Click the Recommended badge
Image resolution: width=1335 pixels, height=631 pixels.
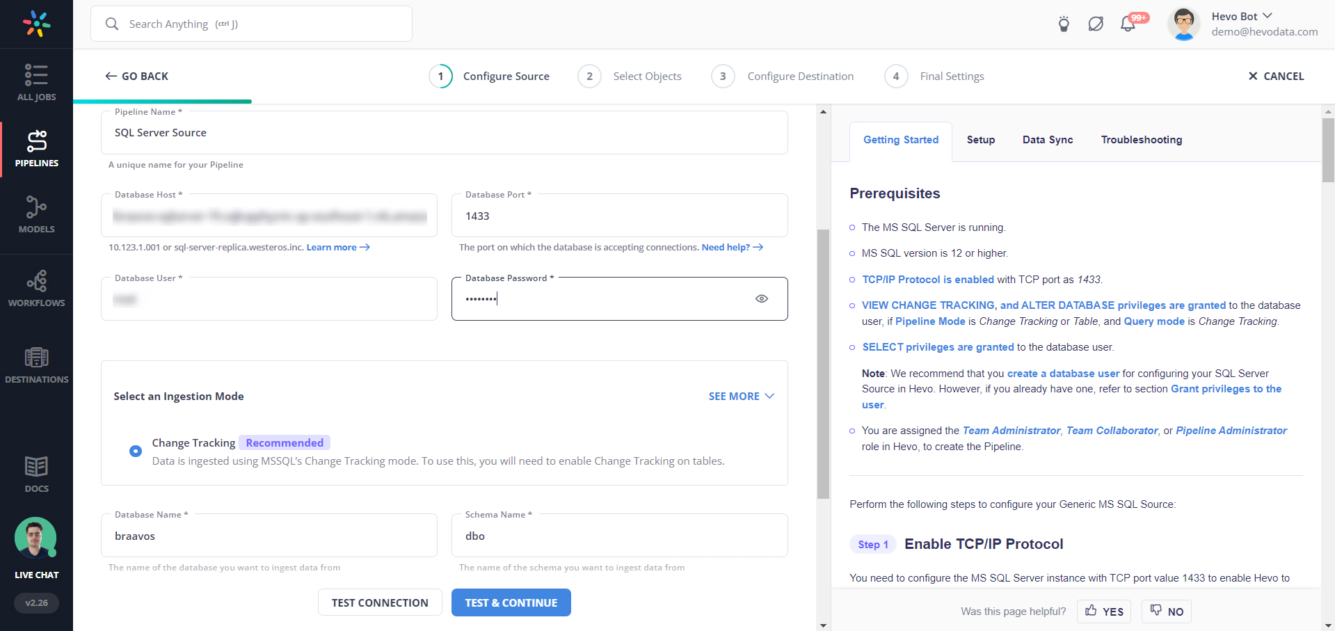pyautogui.click(x=285, y=442)
